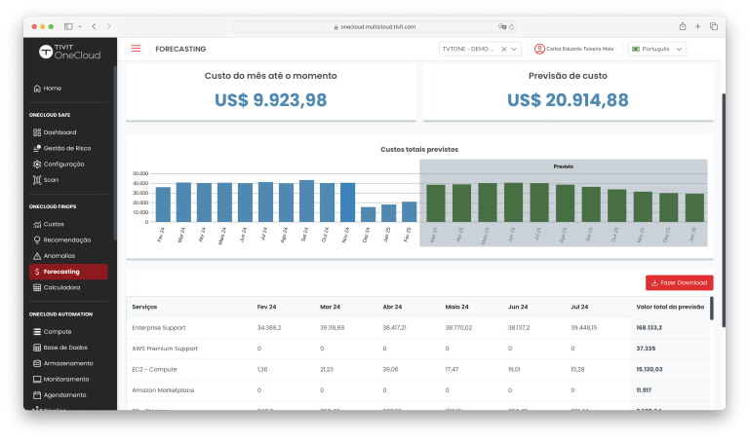
Task: Click the Fazer Download button
Action: (679, 282)
